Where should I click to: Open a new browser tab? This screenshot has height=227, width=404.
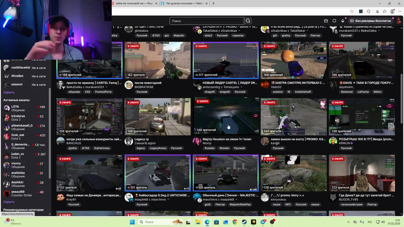[x=213, y=3]
